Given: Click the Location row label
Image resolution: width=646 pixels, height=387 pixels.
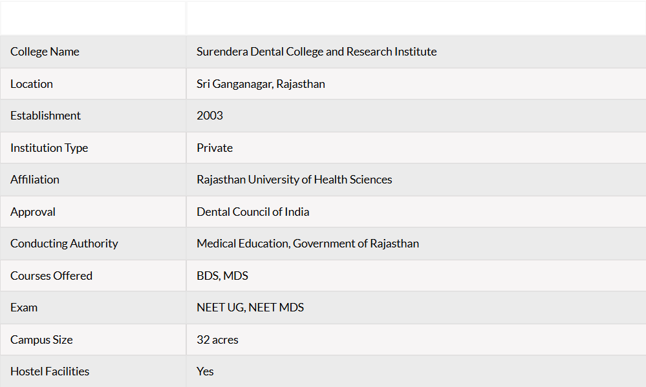Looking at the screenshot, I should click(93, 84).
